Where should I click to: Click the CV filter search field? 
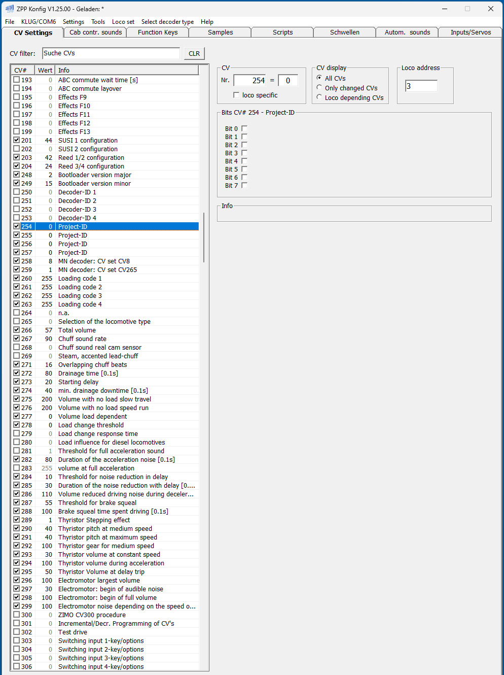(x=111, y=53)
